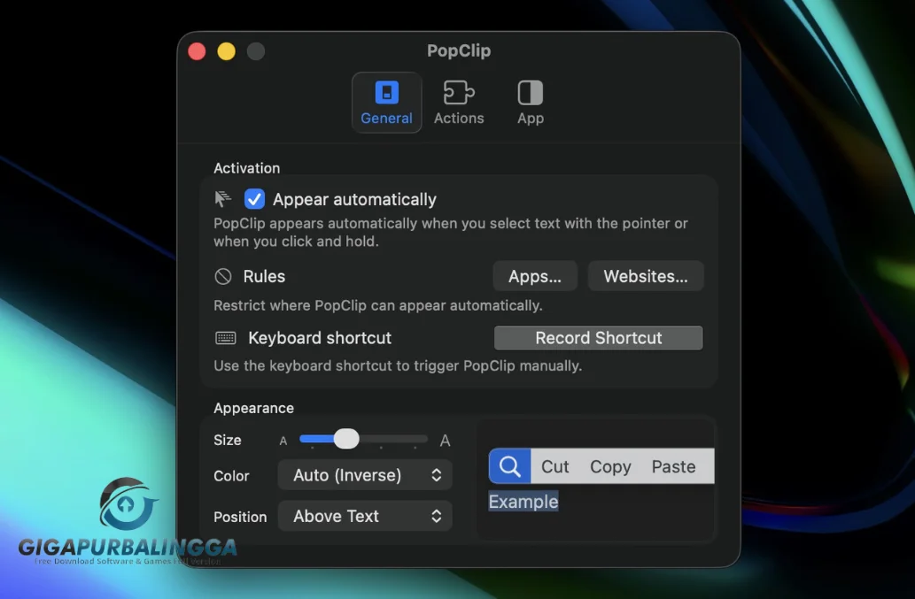Click the keyboard icon next to Keyboard shortcut
Viewport: 915px width, 599px height.
pyautogui.click(x=225, y=338)
